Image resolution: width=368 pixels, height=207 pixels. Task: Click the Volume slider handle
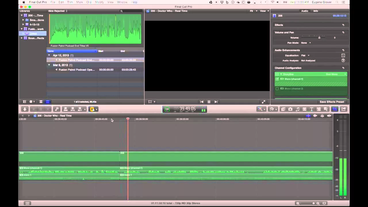click(319, 38)
